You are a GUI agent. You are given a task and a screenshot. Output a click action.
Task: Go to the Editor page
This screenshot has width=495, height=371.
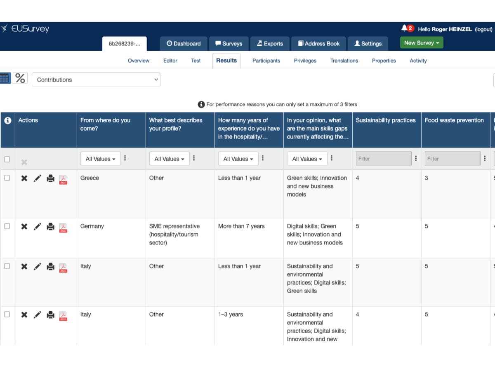click(170, 61)
